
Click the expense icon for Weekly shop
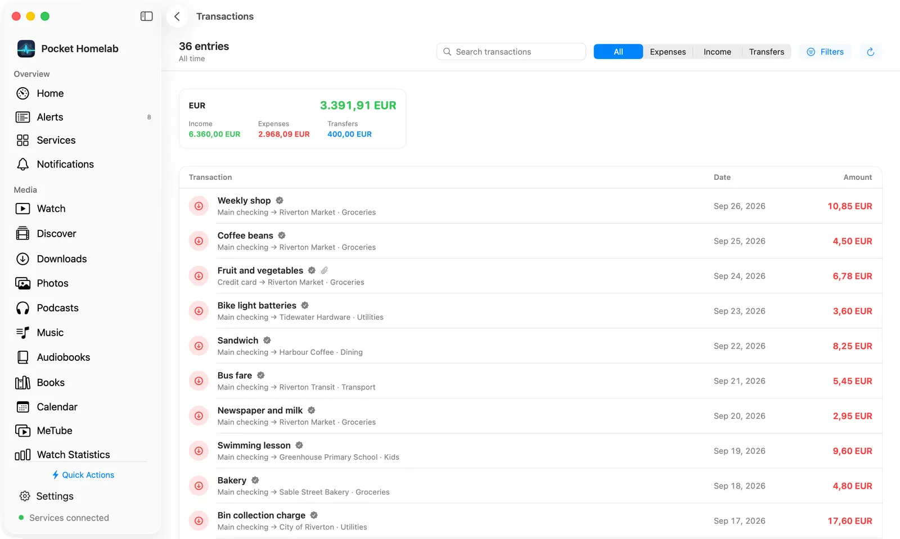tap(199, 206)
